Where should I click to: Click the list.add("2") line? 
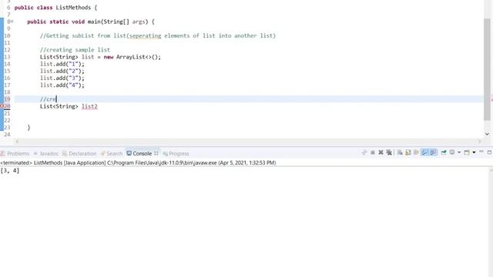pyautogui.click(x=62, y=71)
